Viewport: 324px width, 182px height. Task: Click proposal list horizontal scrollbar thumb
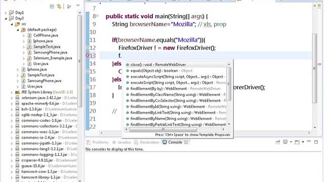click(x=163, y=129)
